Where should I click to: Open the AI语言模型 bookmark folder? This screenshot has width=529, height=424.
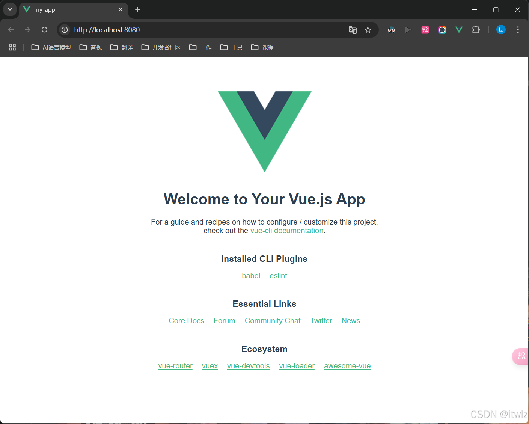pyautogui.click(x=51, y=47)
